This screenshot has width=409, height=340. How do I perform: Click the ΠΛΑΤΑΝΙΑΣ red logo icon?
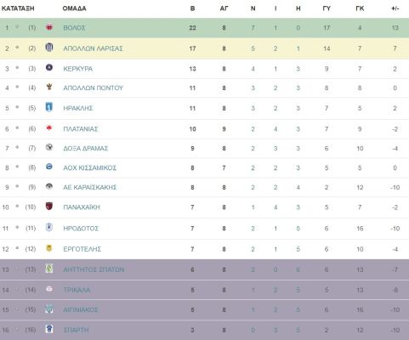point(49,128)
